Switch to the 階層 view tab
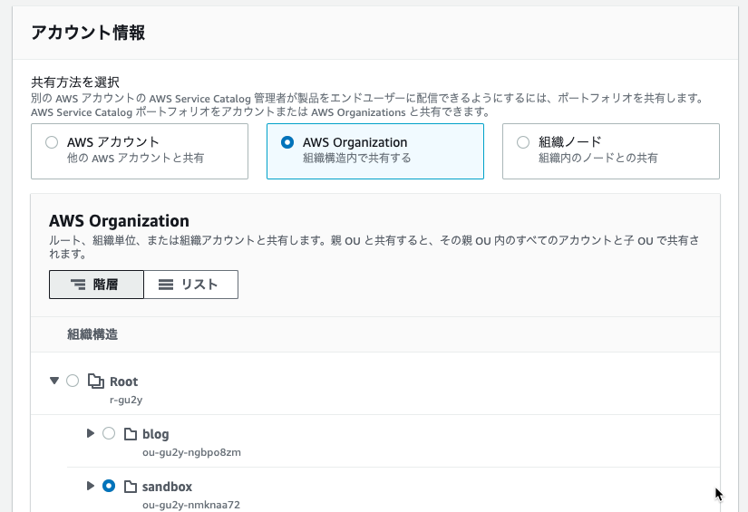This screenshot has height=512, width=748. pos(96,285)
